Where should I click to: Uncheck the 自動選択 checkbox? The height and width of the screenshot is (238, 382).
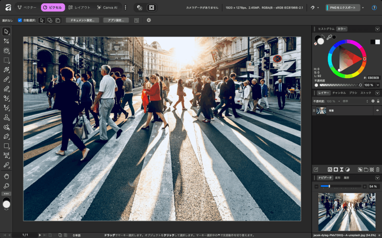pos(20,20)
